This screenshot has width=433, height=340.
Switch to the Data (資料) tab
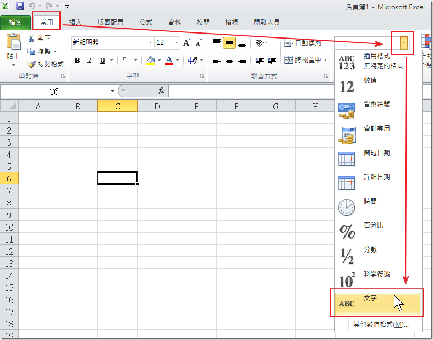pyautogui.click(x=174, y=23)
